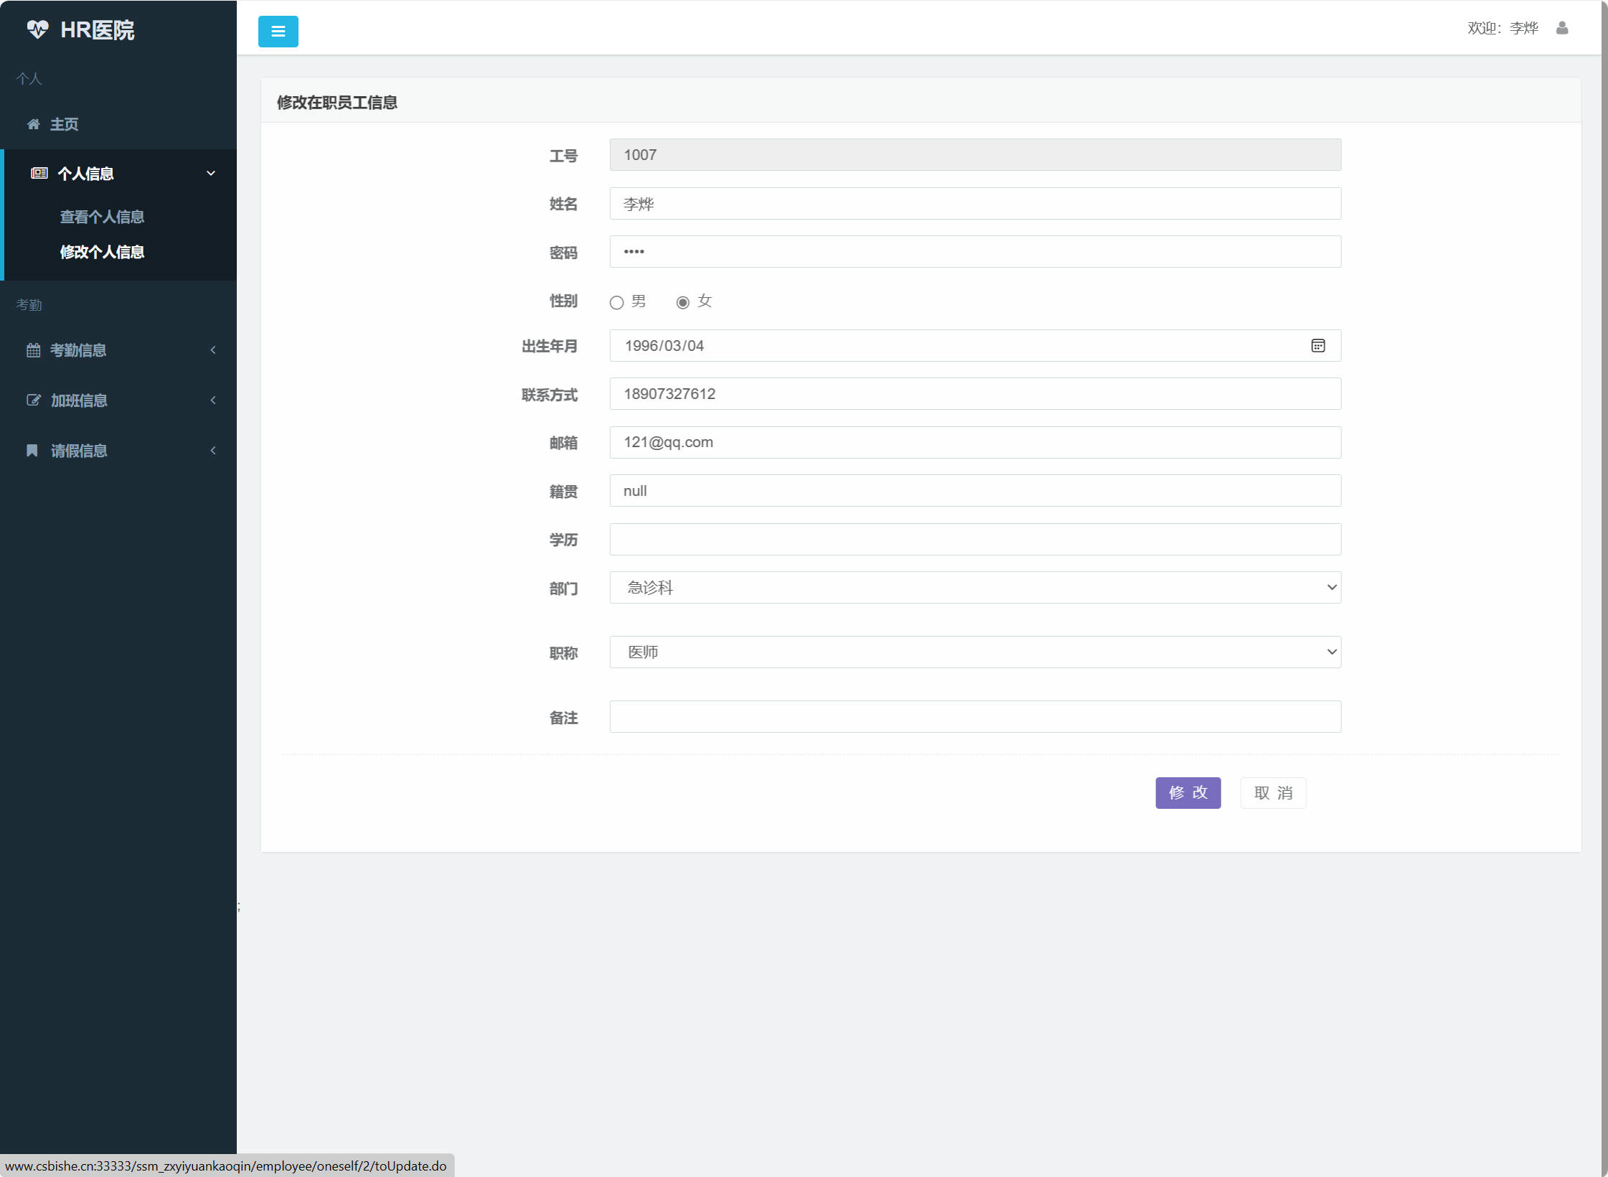
Task: Expand the 请假信息 chevron arrow
Action: point(213,451)
